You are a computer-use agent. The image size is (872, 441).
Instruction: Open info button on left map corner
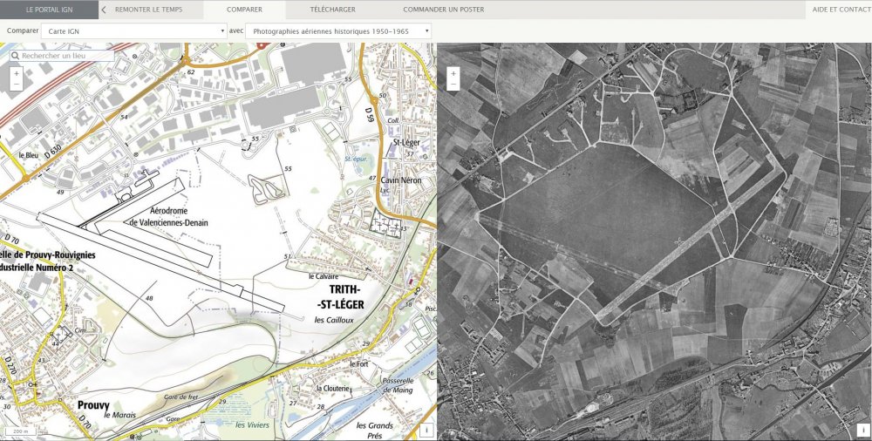coord(426,430)
